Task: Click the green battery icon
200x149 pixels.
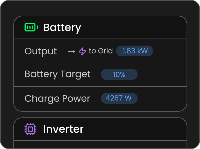Action: pos(31,27)
